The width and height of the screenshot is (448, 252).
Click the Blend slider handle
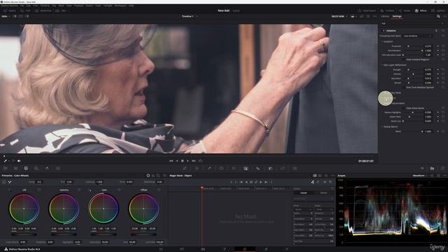(x=422, y=132)
